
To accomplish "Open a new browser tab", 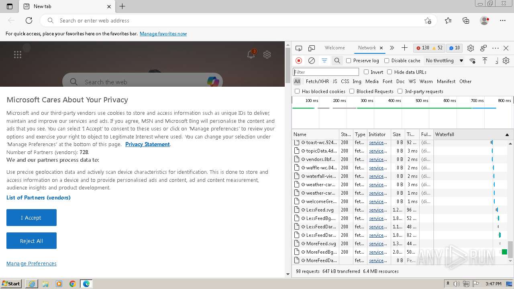I will pos(122,6).
